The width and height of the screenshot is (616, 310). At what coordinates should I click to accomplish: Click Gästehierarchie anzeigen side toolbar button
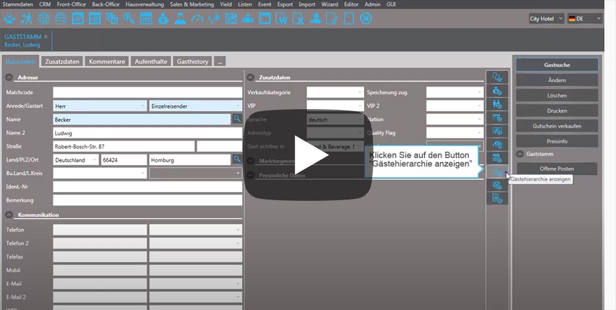(497, 171)
